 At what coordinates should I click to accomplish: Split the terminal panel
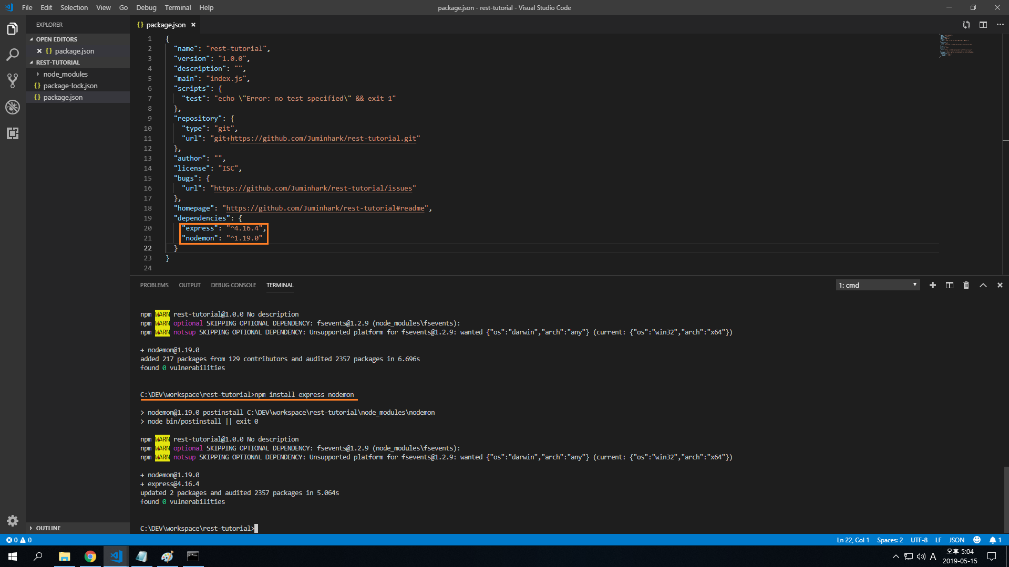pos(949,285)
